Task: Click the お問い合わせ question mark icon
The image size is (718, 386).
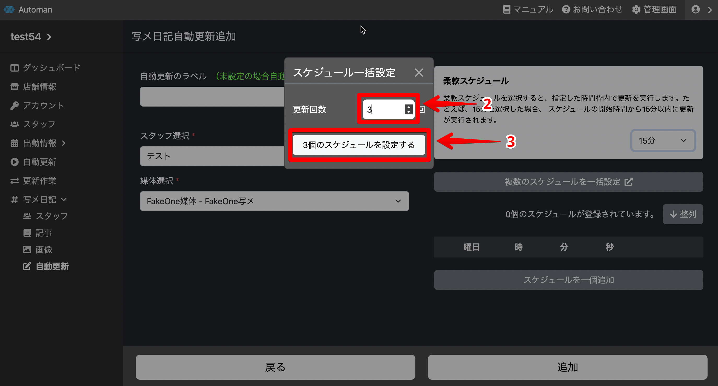Action: point(566,9)
